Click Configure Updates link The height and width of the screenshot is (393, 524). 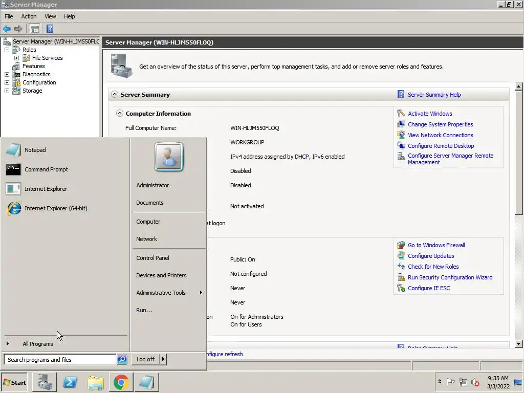click(431, 256)
